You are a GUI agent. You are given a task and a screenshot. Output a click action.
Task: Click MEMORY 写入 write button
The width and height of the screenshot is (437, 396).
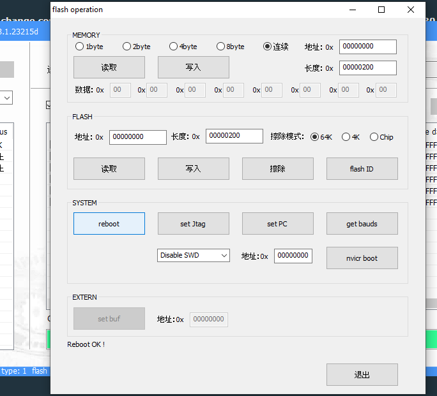pos(194,68)
